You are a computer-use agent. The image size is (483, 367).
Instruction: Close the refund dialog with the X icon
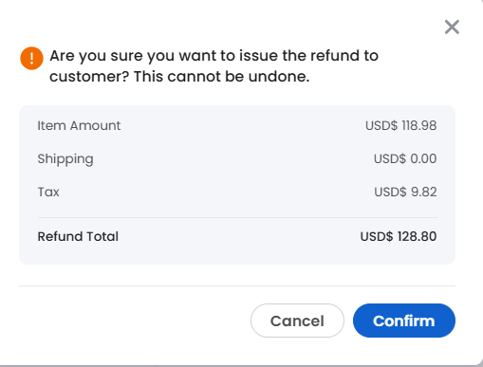[x=452, y=27]
